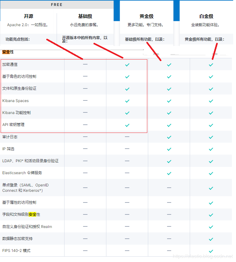Click the LDAP、PKI* 和活动目录身份验证 label
Screen dimensions: 236x262
(x=31, y=161)
